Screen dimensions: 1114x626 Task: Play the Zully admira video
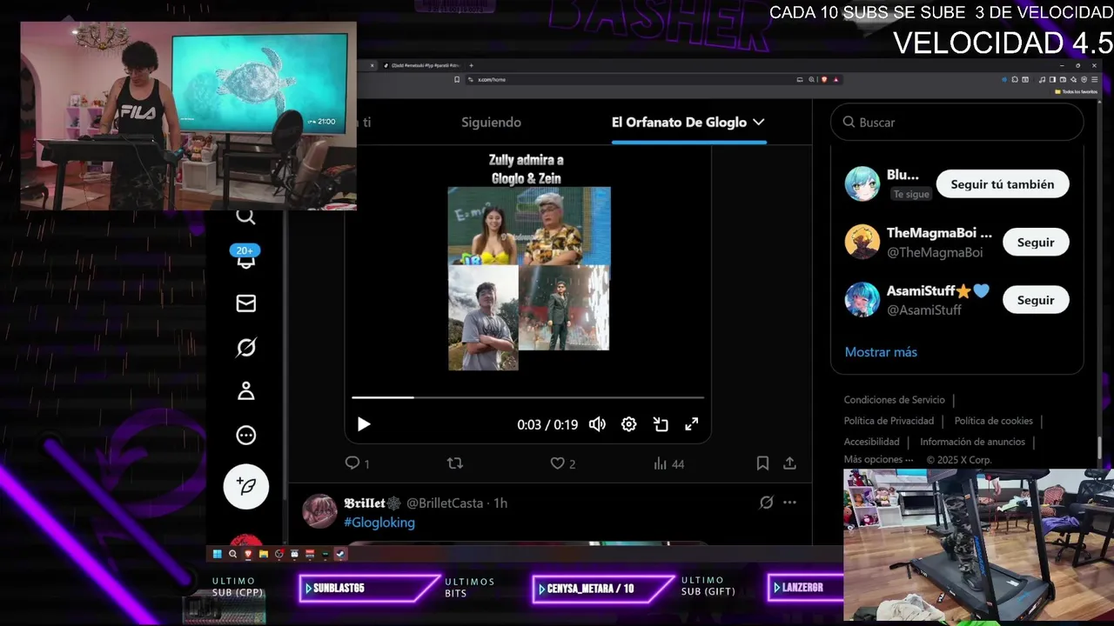click(x=364, y=424)
